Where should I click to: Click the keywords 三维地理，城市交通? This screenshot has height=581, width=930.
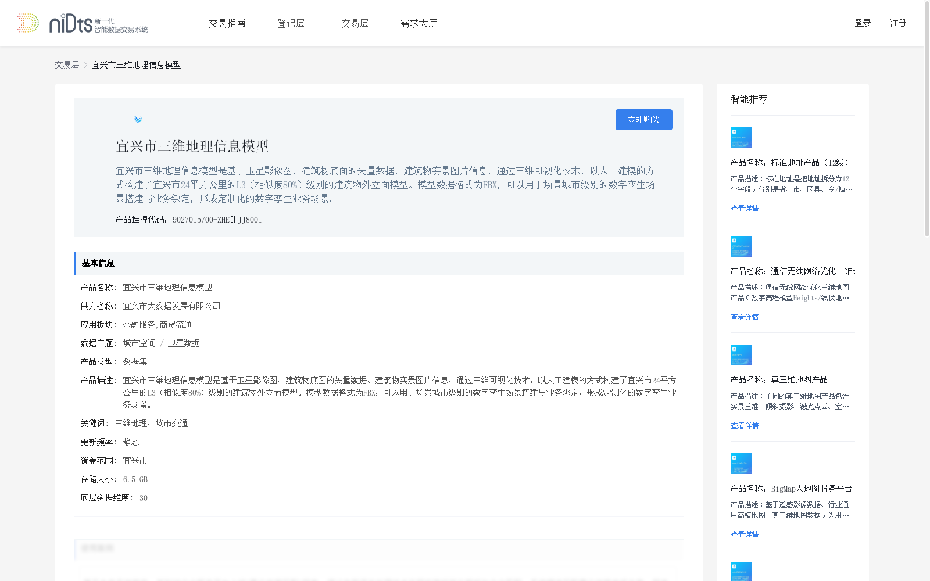point(151,424)
